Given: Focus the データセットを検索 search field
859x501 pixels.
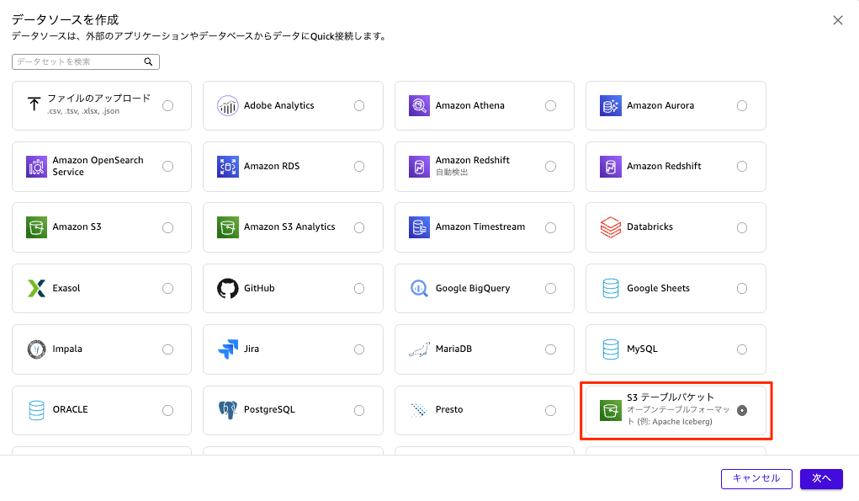Looking at the screenshot, I should 86,62.
